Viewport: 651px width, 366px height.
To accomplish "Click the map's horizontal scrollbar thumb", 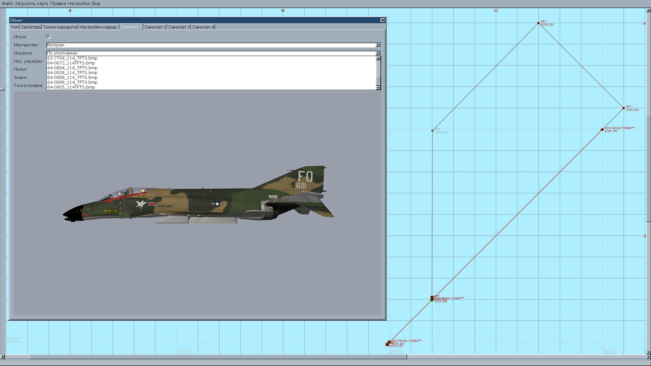I will click(x=219, y=357).
